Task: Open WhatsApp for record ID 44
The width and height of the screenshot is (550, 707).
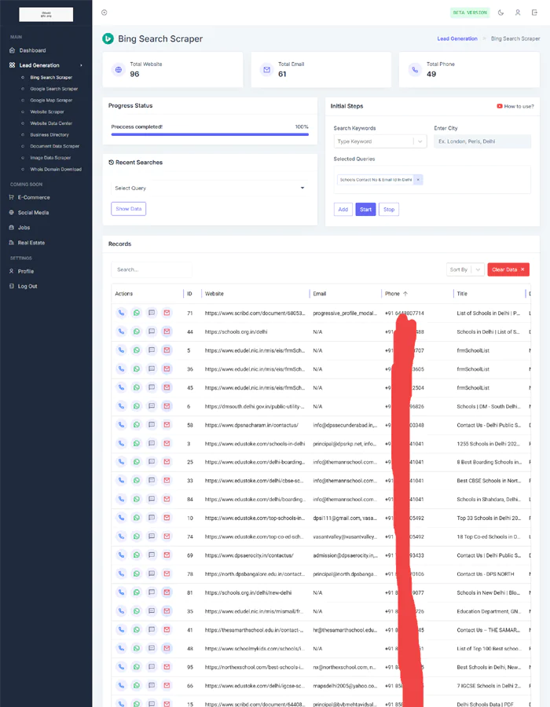Action: 137,332
